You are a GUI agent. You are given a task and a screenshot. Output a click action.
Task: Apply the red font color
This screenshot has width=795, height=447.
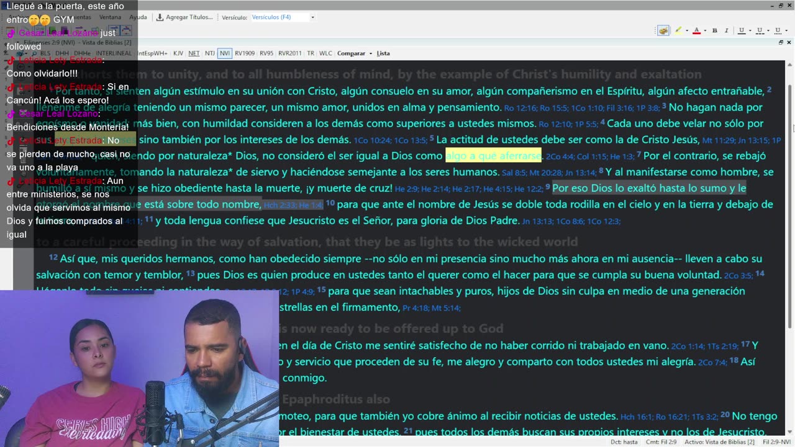[x=696, y=30]
